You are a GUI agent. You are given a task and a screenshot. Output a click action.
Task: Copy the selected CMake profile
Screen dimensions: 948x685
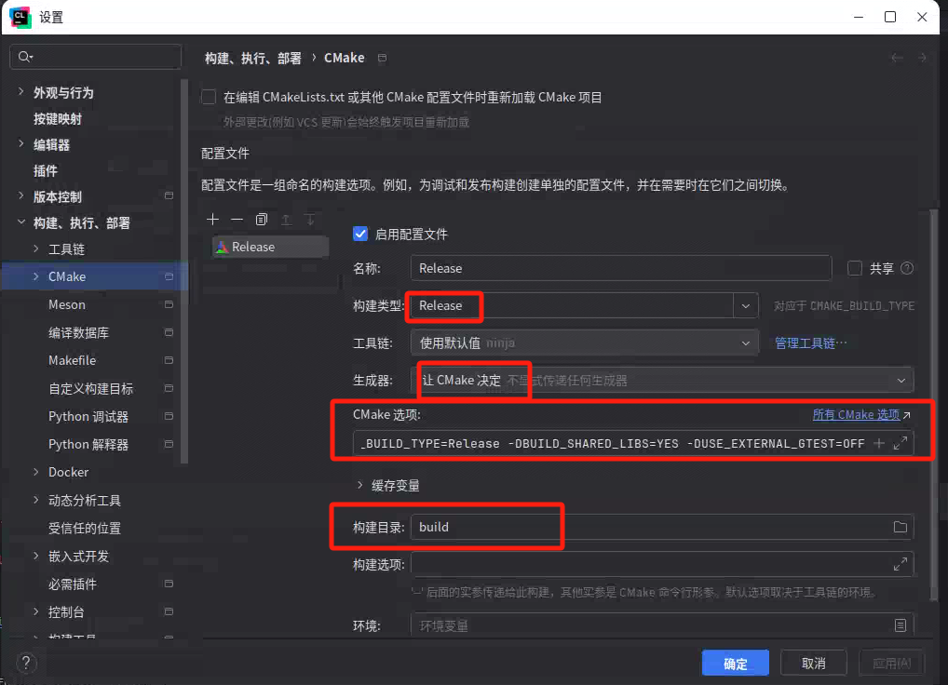pos(261,220)
